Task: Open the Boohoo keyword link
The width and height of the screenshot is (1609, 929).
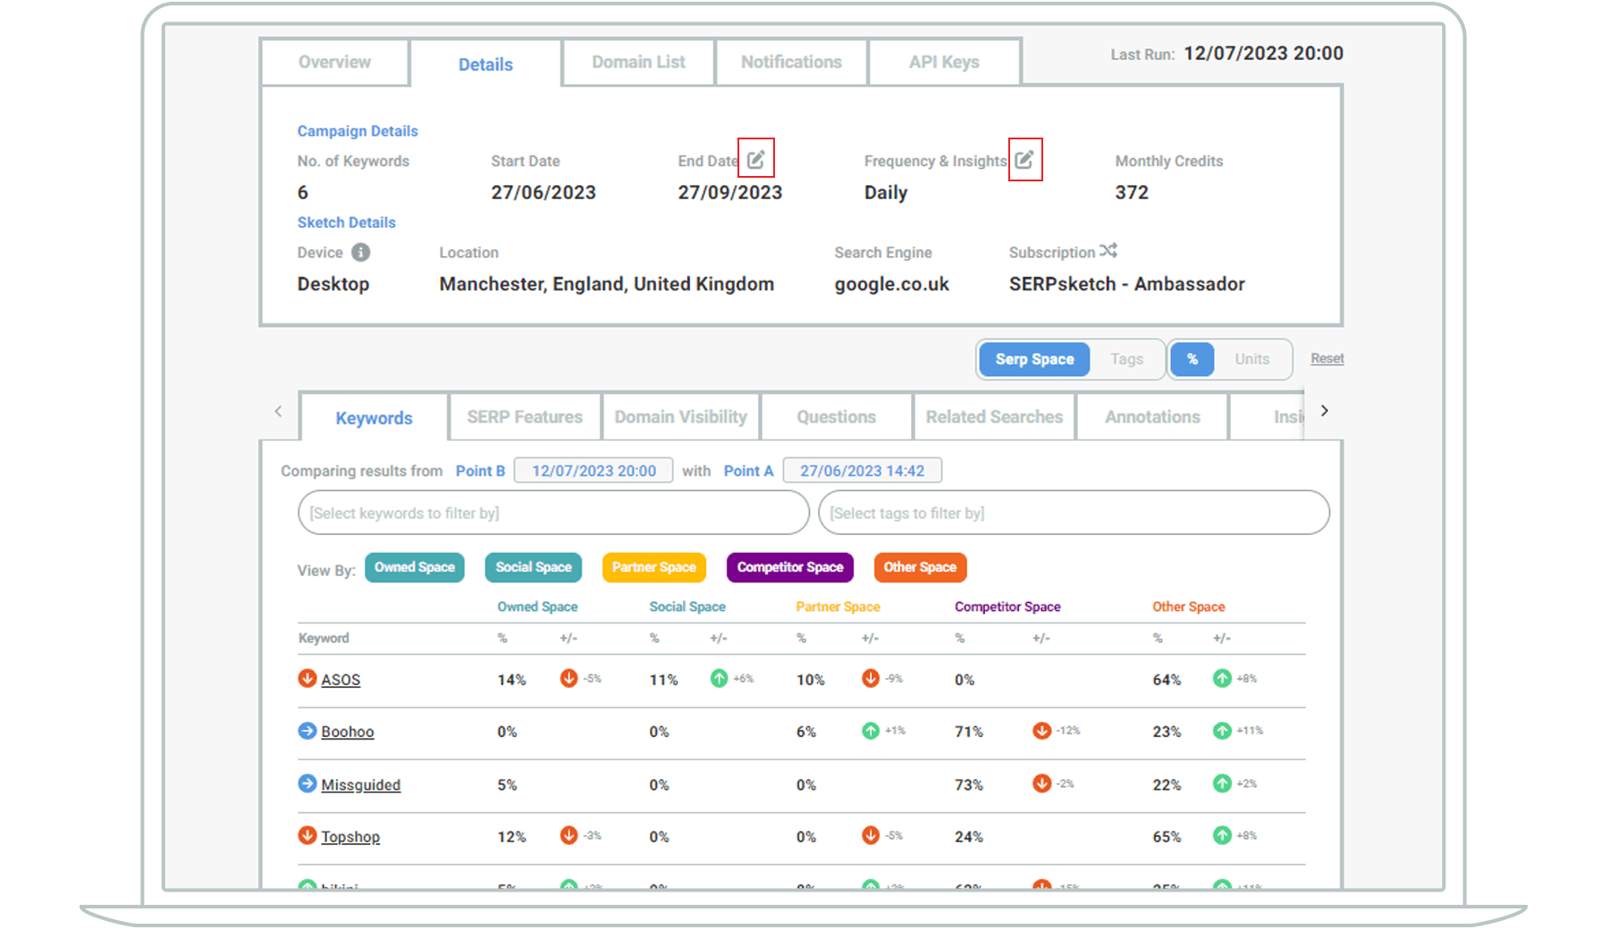Action: pyautogui.click(x=348, y=732)
